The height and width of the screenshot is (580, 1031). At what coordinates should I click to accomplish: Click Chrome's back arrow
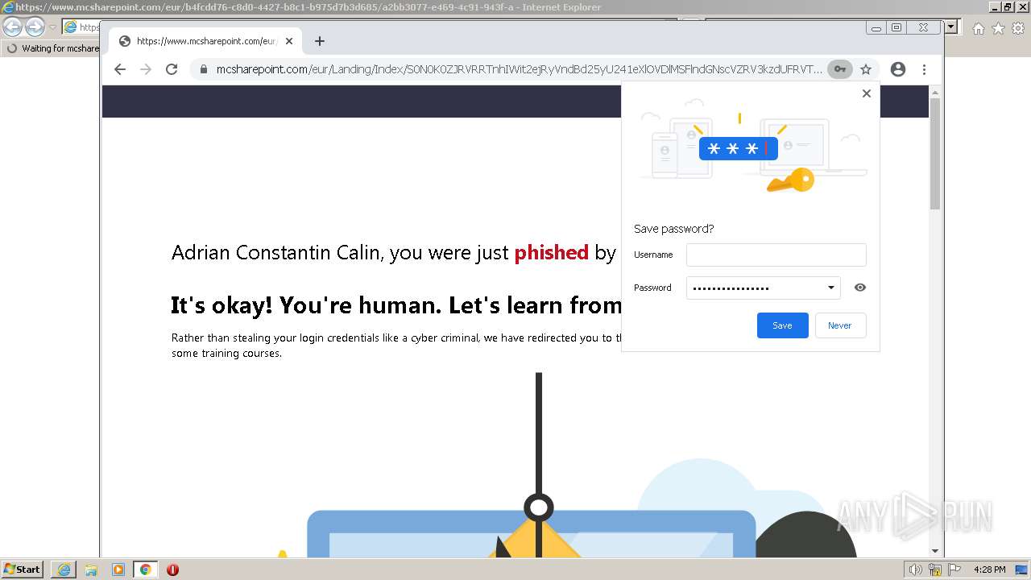(x=120, y=69)
